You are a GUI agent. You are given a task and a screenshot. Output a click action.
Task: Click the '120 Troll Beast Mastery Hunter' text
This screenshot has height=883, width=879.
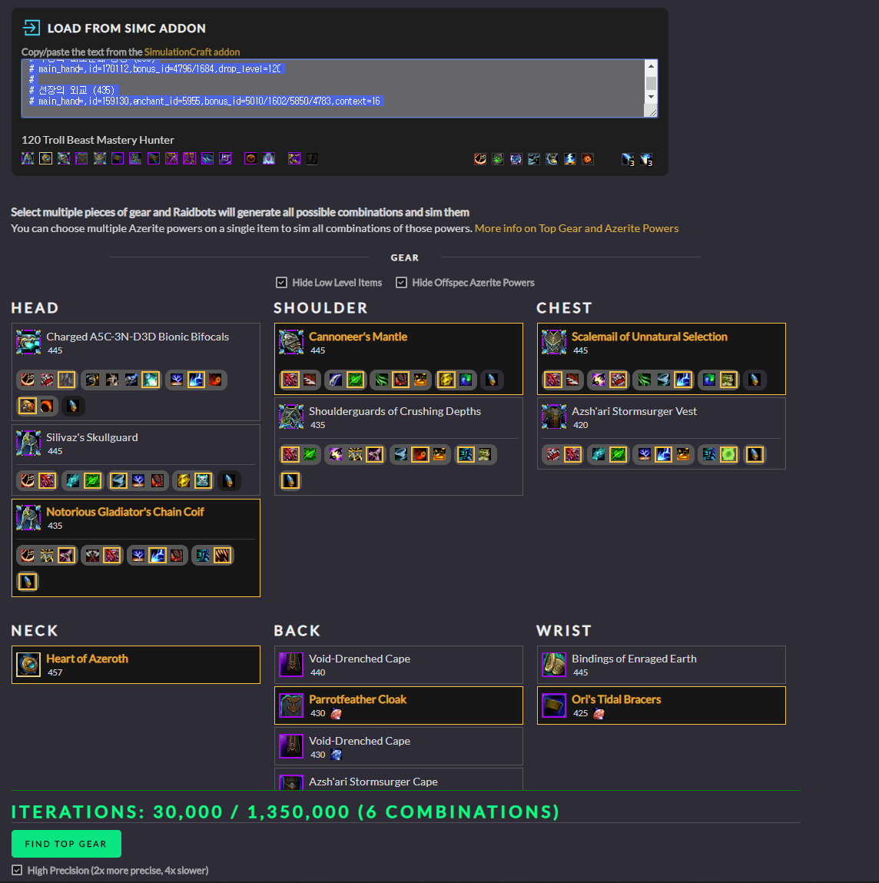98,140
